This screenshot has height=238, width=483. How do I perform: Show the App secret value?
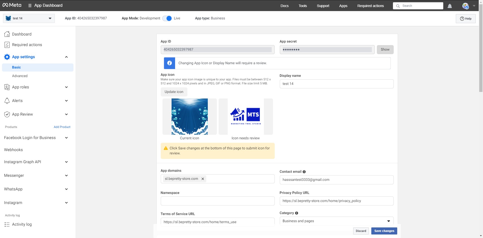pos(385,50)
